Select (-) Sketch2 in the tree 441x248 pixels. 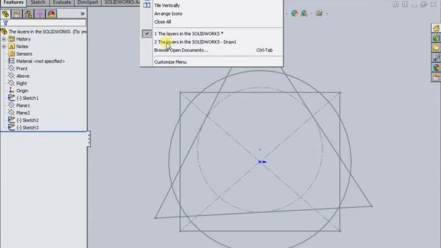(x=28, y=120)
